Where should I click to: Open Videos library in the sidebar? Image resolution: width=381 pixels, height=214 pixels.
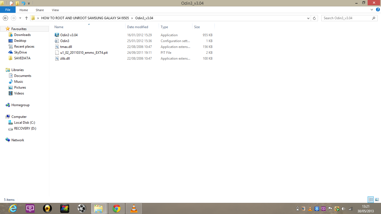[x=19, y=93]
